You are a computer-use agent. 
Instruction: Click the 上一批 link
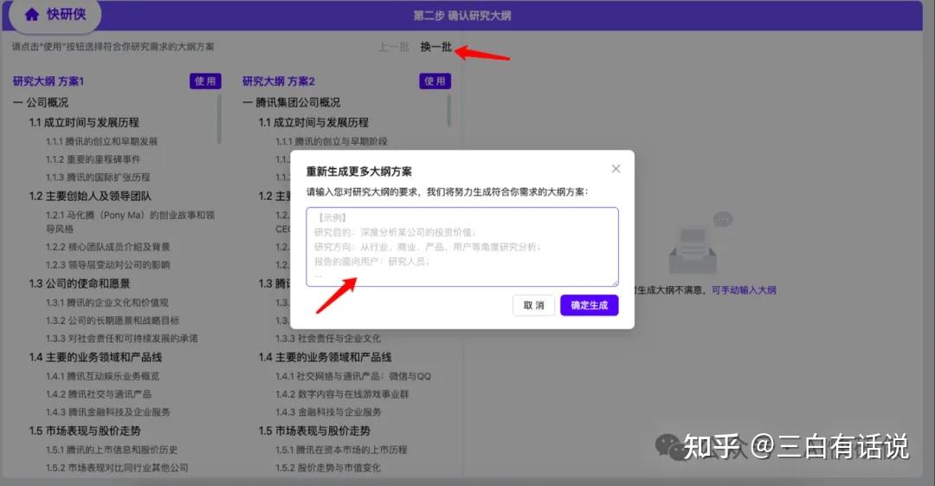pos(394,47)
